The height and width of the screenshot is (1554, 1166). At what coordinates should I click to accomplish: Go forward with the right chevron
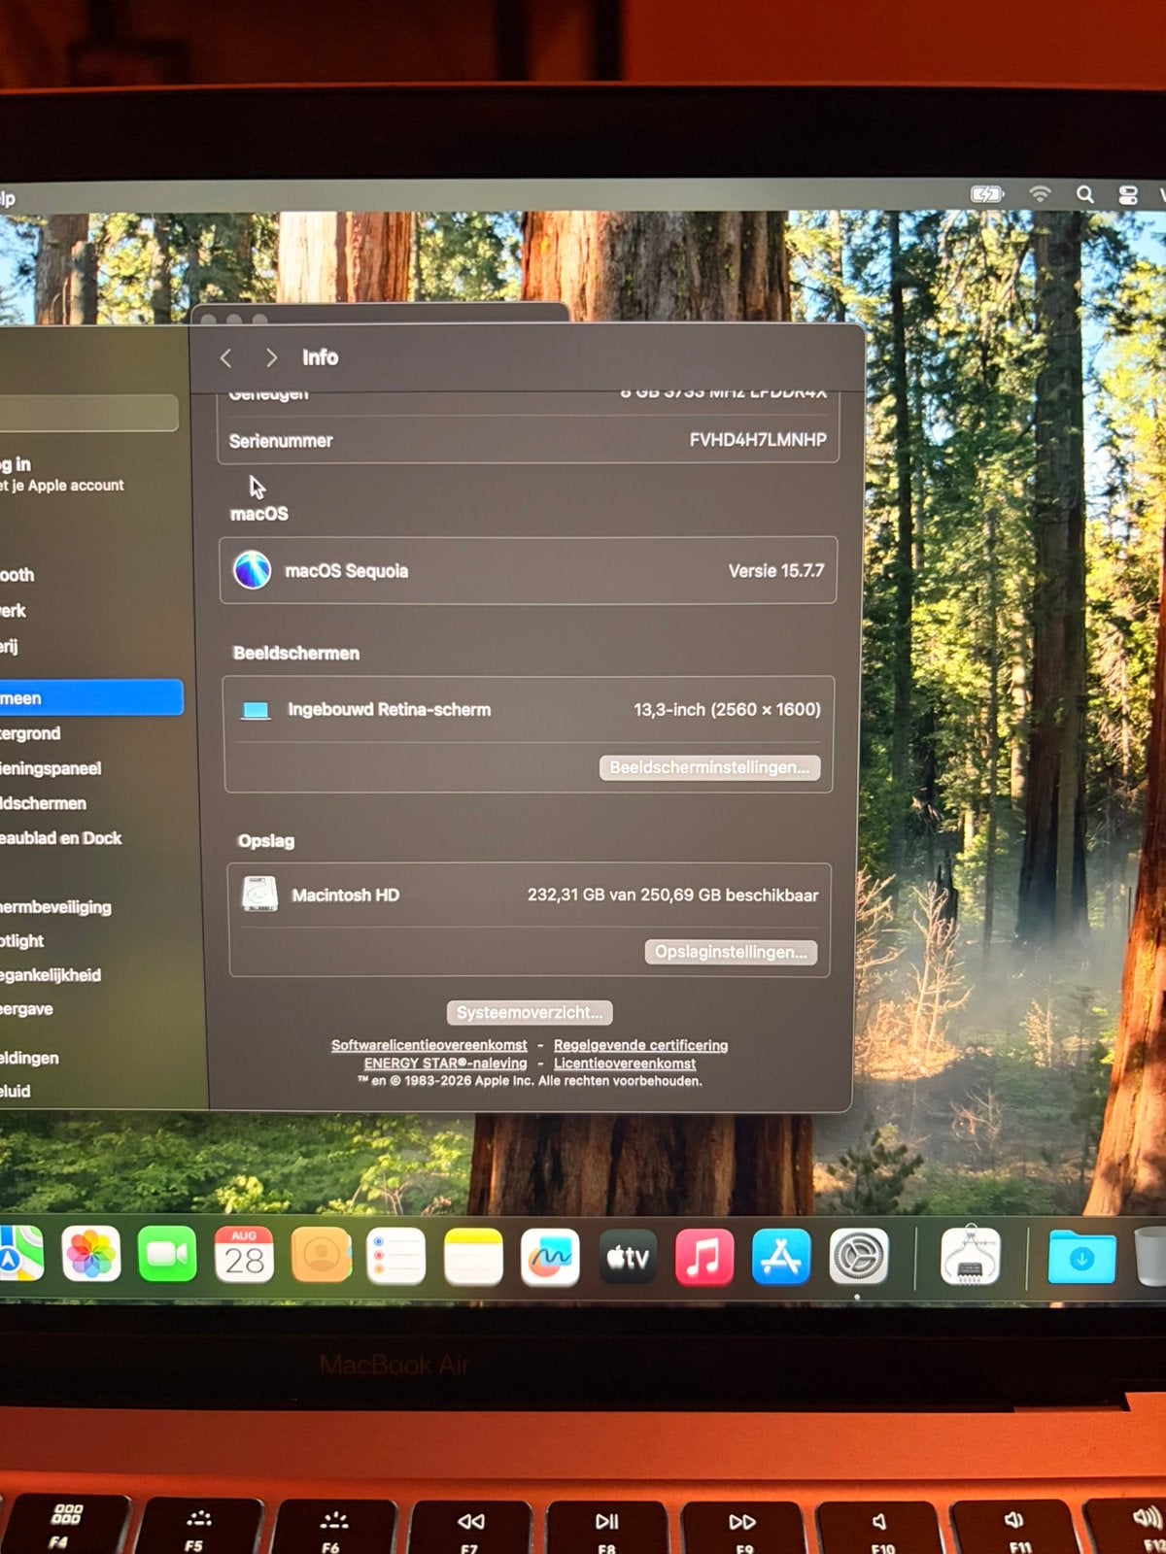(271, 358)
